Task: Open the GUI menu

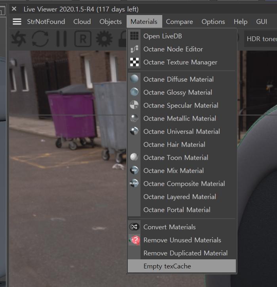Action: click(262, 22)
